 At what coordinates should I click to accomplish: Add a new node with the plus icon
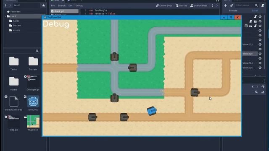[x=225, y=5]
